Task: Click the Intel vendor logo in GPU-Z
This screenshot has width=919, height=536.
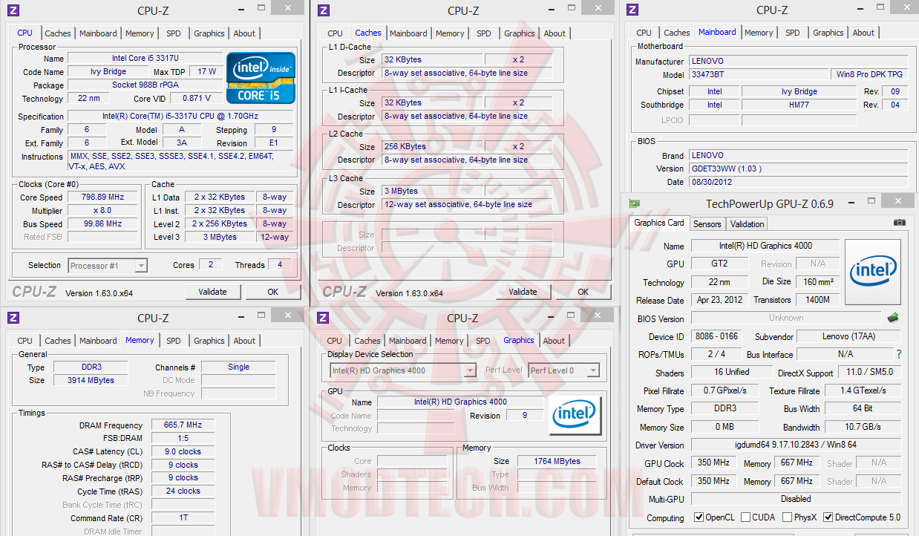Action: tap(873, 272)
